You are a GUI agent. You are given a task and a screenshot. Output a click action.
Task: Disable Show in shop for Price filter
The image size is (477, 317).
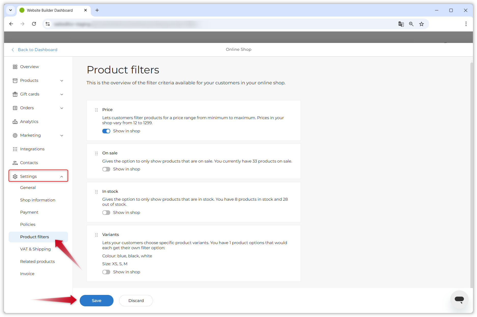point(106,131)
